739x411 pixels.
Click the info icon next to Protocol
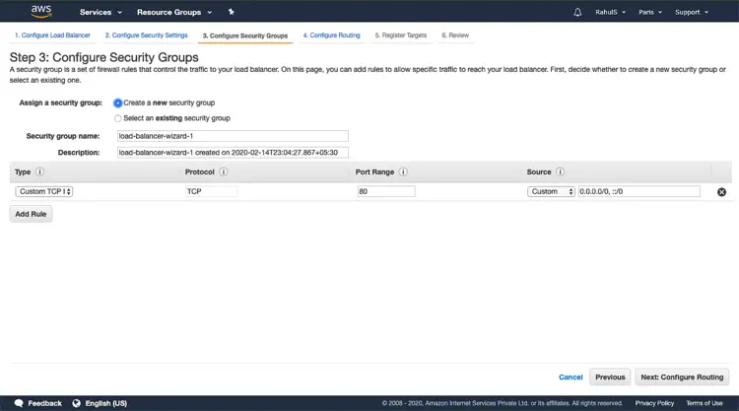pos(224,171)
